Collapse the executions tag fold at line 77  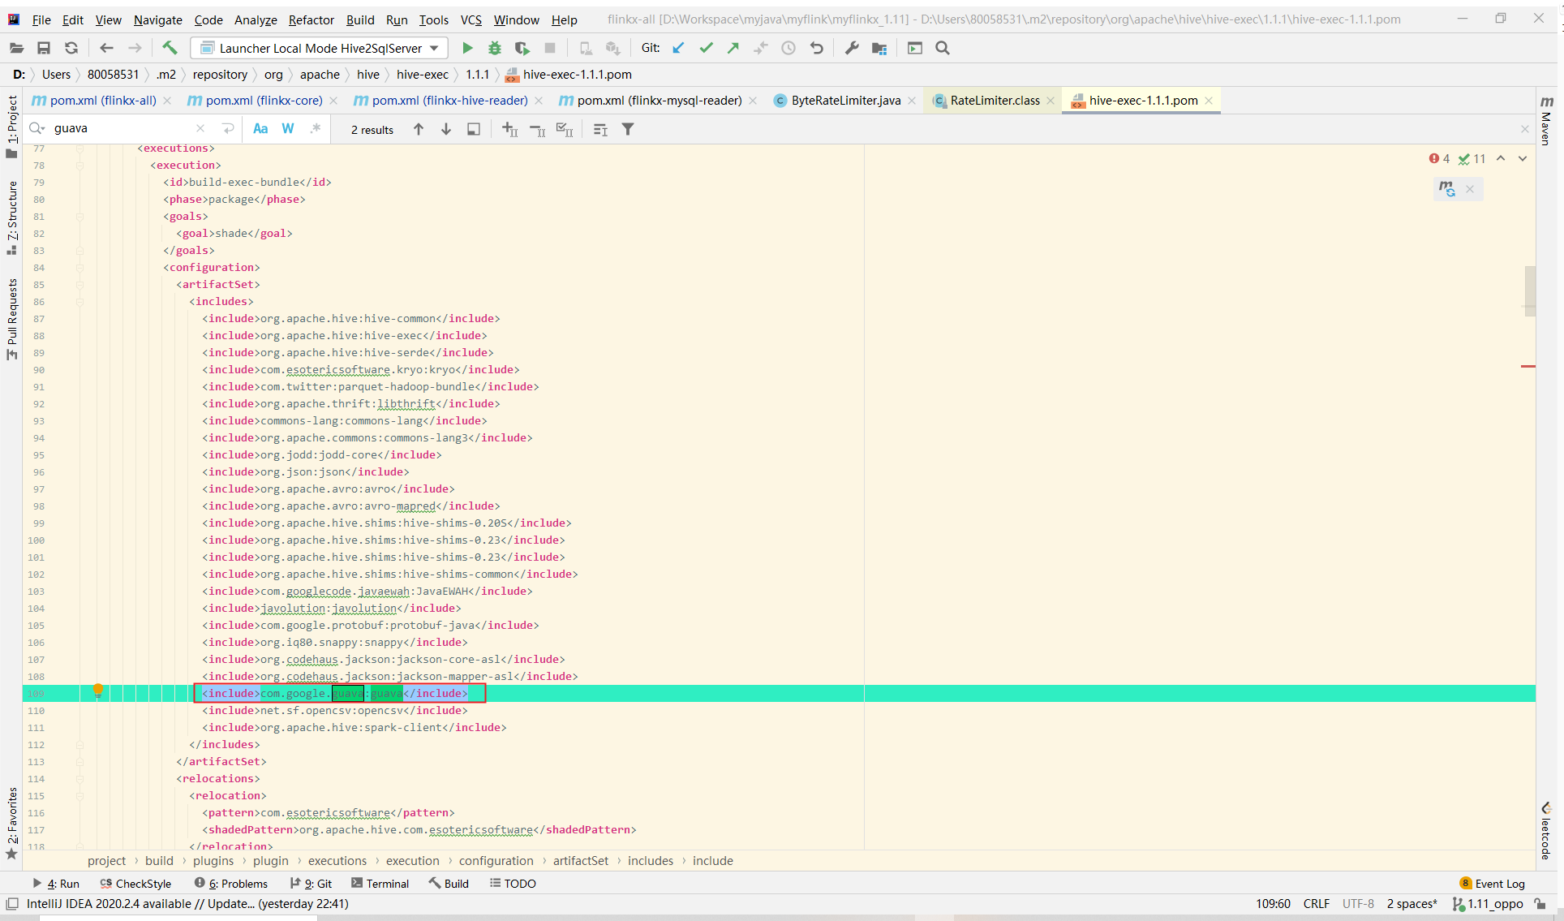click(x=79, y=148)
